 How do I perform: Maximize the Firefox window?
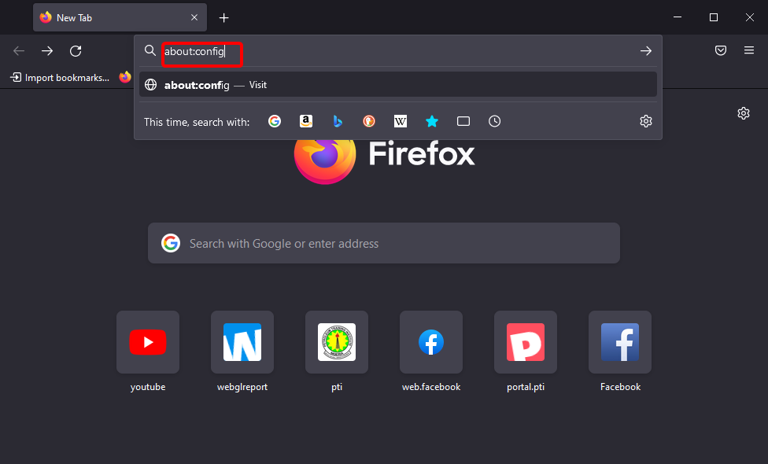714,17
